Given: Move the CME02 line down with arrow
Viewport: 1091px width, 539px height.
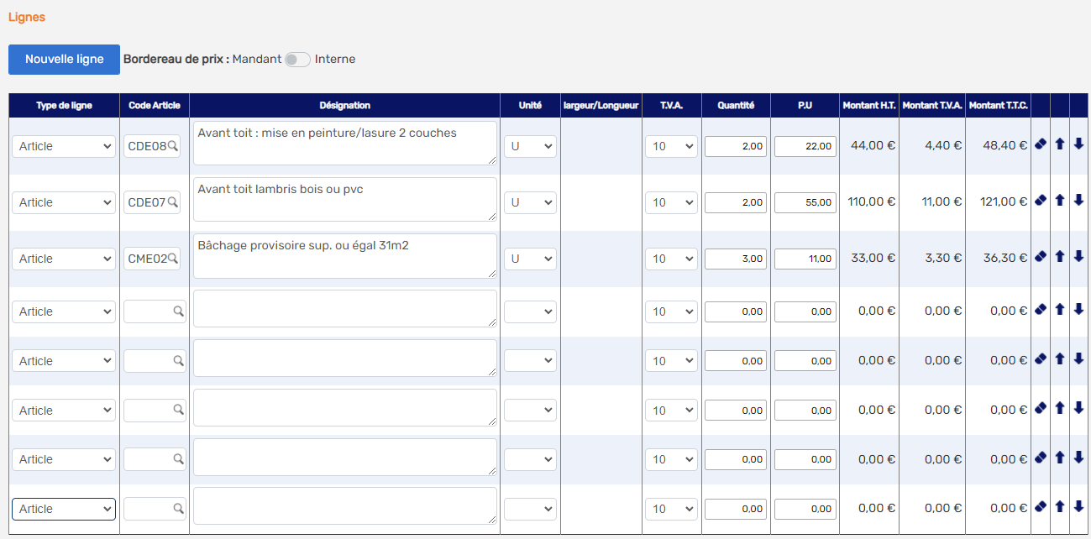Looking at the screenshot, I should [x=1079, y=257].
